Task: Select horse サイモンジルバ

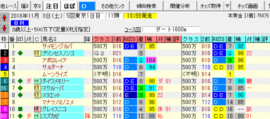Action: click(x=63, y=46)
